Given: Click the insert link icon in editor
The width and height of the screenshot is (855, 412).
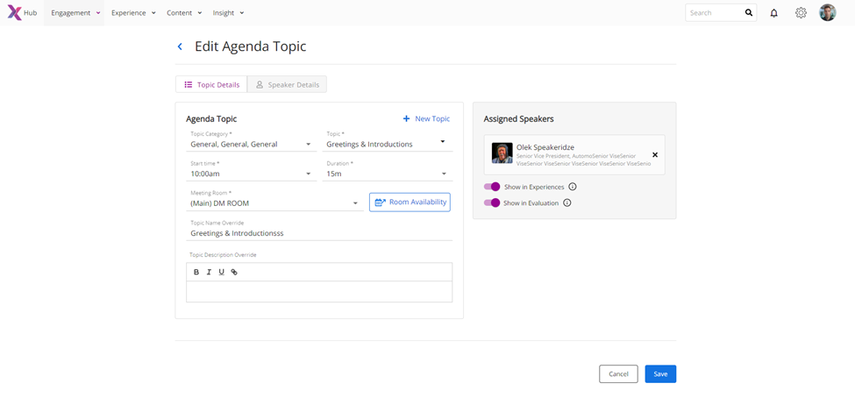Looking at the screenshot, I should pyautogui.click(x=234, y=273).
